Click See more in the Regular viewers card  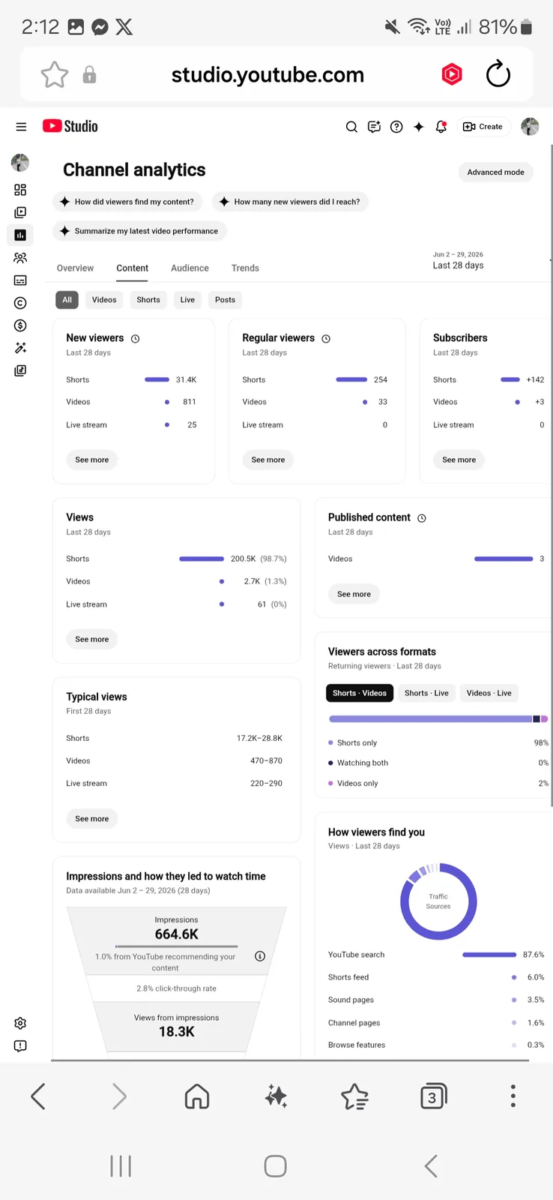tap(268, 460)
